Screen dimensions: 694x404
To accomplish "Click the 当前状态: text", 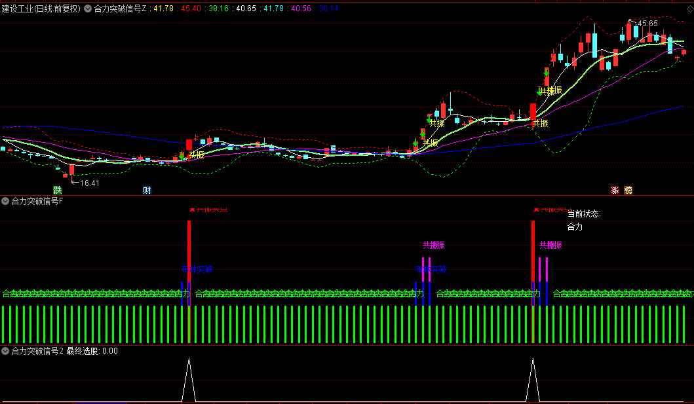I will (584, 213).
